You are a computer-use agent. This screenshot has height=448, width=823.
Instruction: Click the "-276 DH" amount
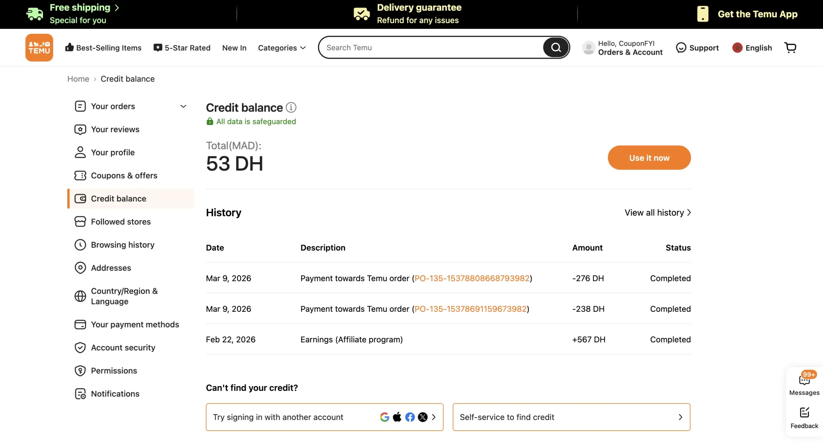pos(588,278)
